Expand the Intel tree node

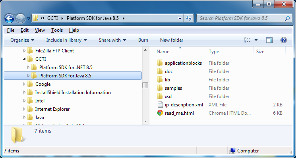coord(24,101)
